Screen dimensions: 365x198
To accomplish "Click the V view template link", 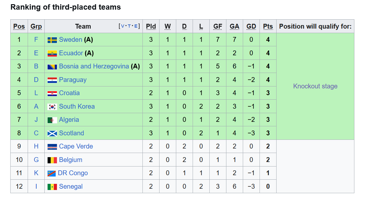I will tap(123, 26).
